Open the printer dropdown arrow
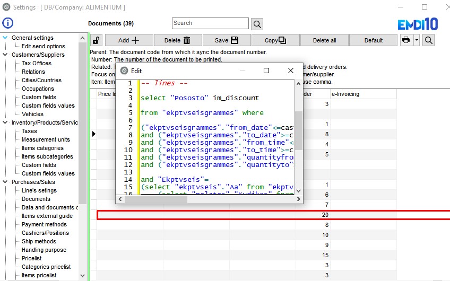450x281 pixels. [x=417, y=40]
